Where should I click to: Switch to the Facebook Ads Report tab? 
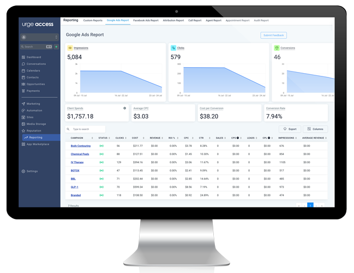click(x=146, y=20)
